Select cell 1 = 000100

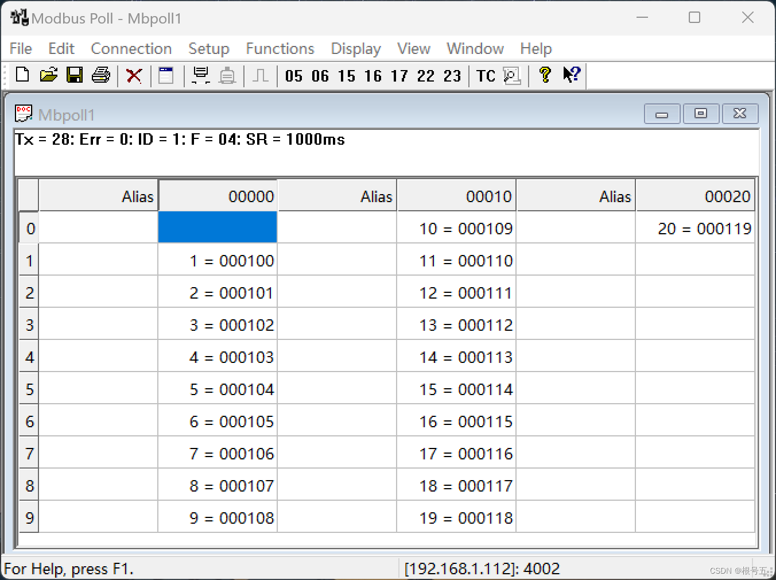point(218,260)
